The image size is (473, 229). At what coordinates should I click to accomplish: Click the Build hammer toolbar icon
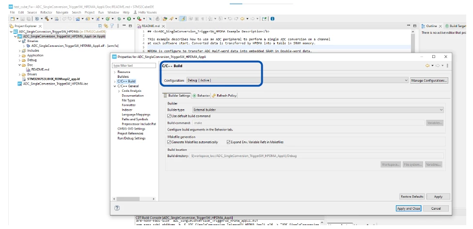pos(47,19)
